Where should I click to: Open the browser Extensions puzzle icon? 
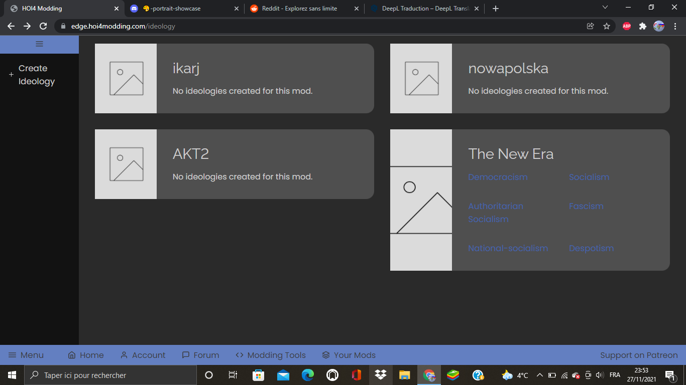(643, 26)
